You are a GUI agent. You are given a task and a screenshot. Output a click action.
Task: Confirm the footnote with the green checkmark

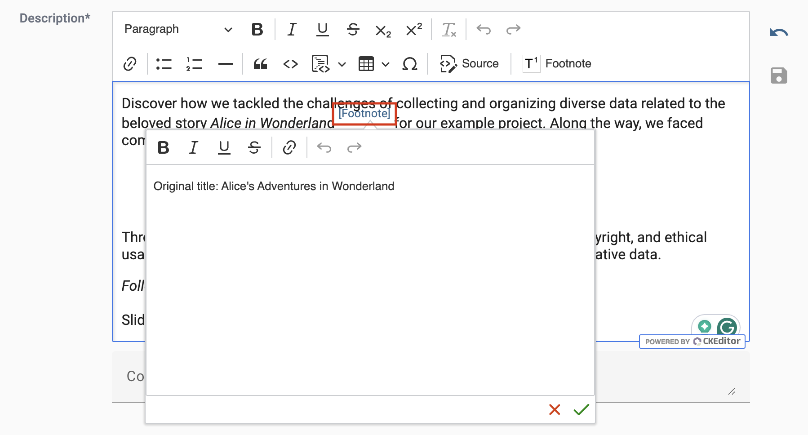(580, 409)
